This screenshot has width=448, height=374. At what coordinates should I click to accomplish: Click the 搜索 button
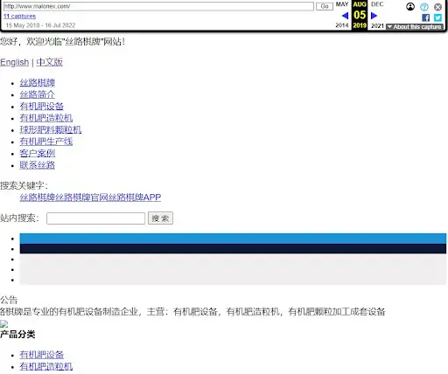(x=160, y=218)
